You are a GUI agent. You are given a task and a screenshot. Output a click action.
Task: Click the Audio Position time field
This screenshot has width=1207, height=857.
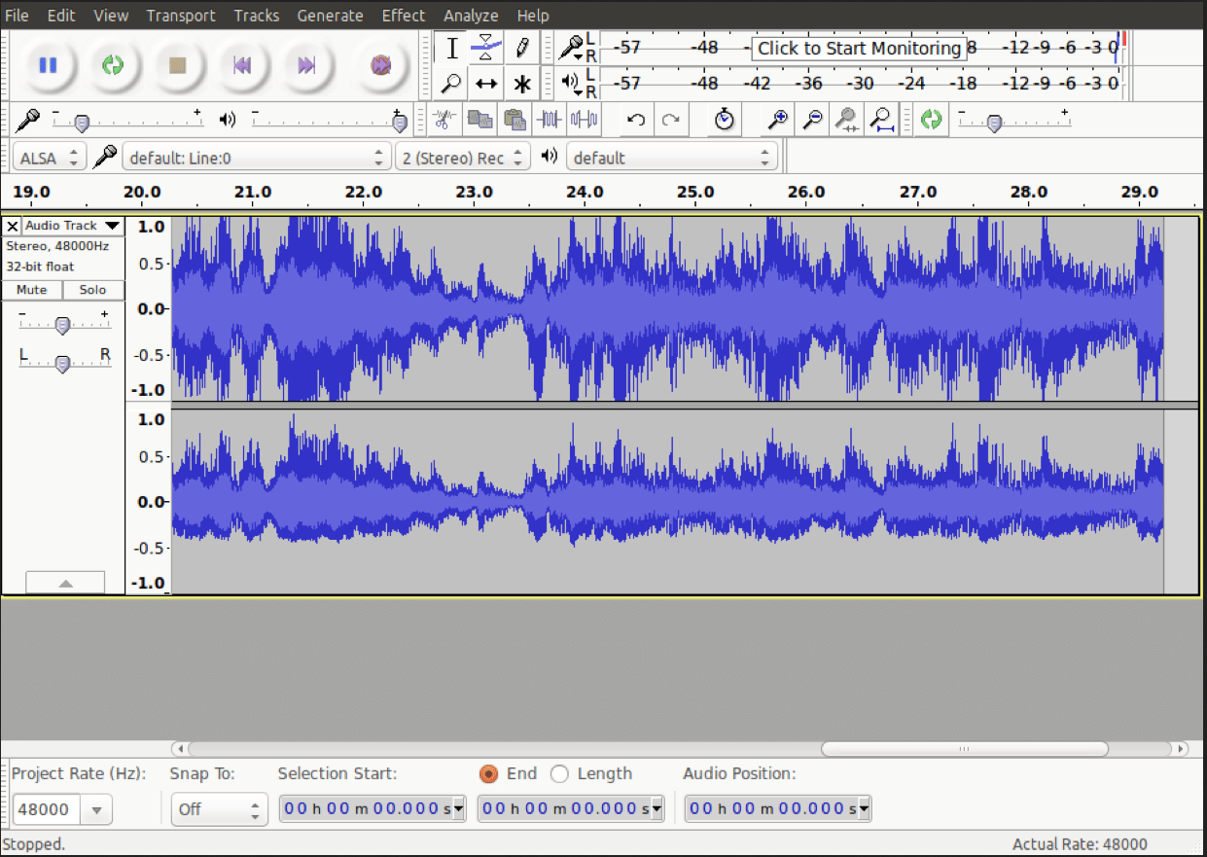click(778, 808)
